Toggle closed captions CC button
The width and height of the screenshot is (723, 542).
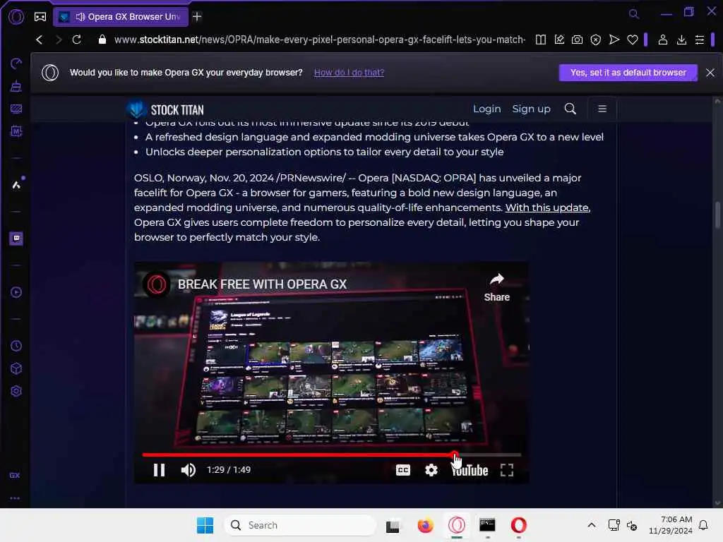click(x=402, y=469)
